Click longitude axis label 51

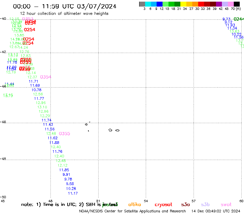click(x=98, y=201)
